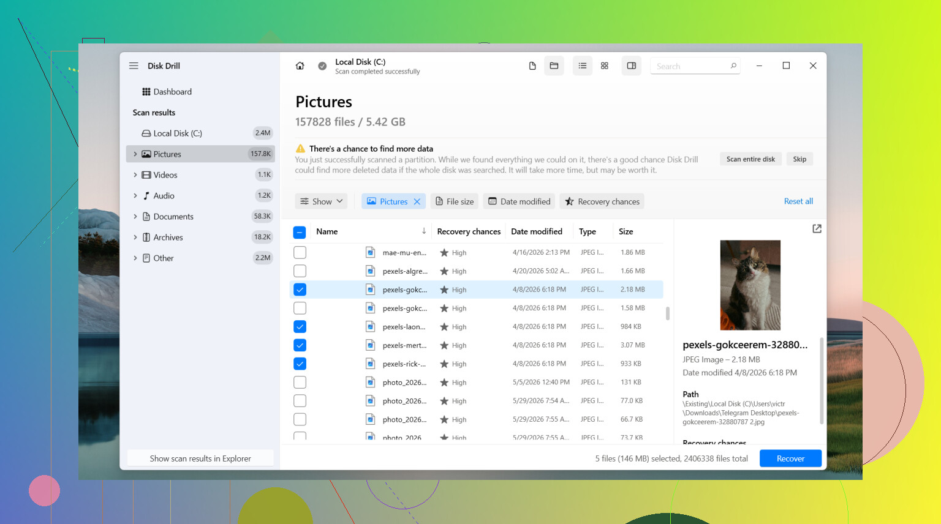The height and width of the screenshot is (524, 941).
Task: Click the Scan entire disk button
Action: (x=750, y=159)
